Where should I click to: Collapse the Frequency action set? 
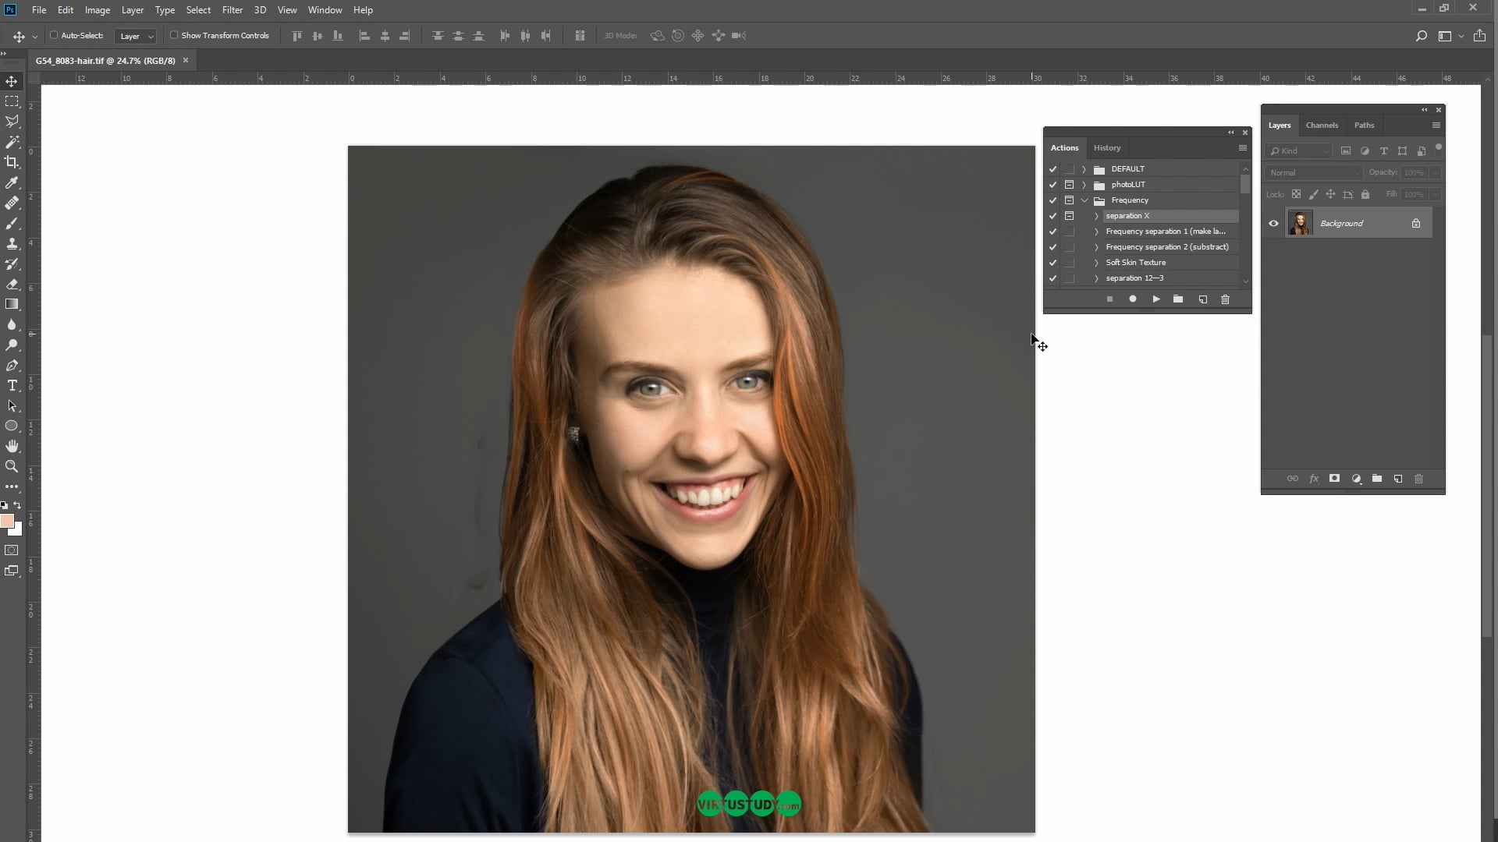1084,200
